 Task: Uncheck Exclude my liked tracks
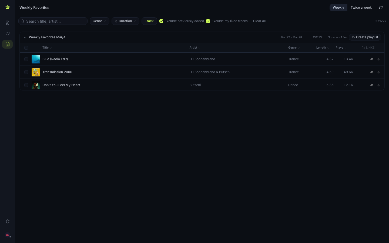208,21
